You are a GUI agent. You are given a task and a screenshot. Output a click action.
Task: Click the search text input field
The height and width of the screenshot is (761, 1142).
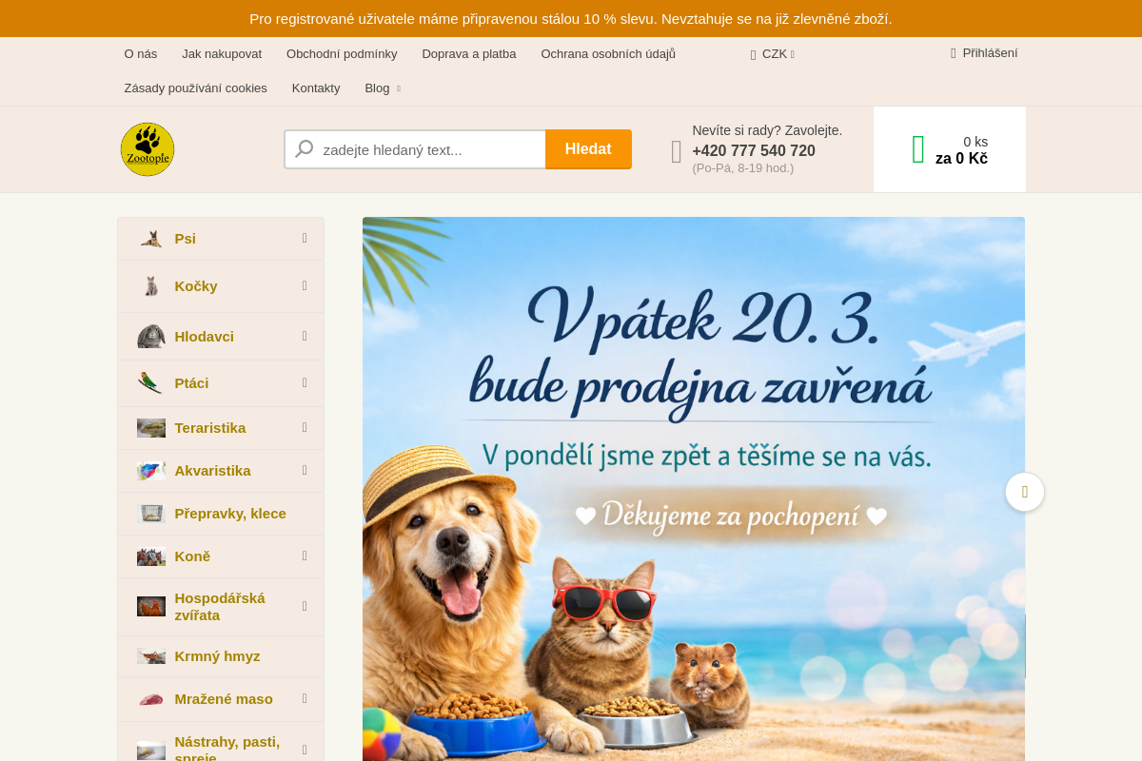[428, 148]
